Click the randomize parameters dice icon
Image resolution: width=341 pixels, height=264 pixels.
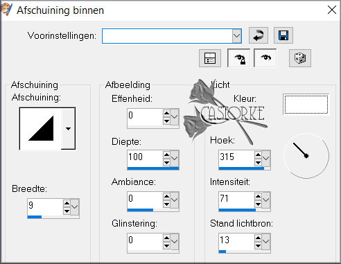[x=300, y=58]
